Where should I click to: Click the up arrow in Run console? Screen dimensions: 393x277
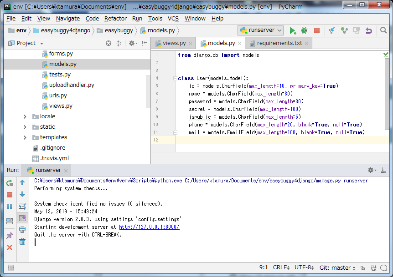(22, 183)
